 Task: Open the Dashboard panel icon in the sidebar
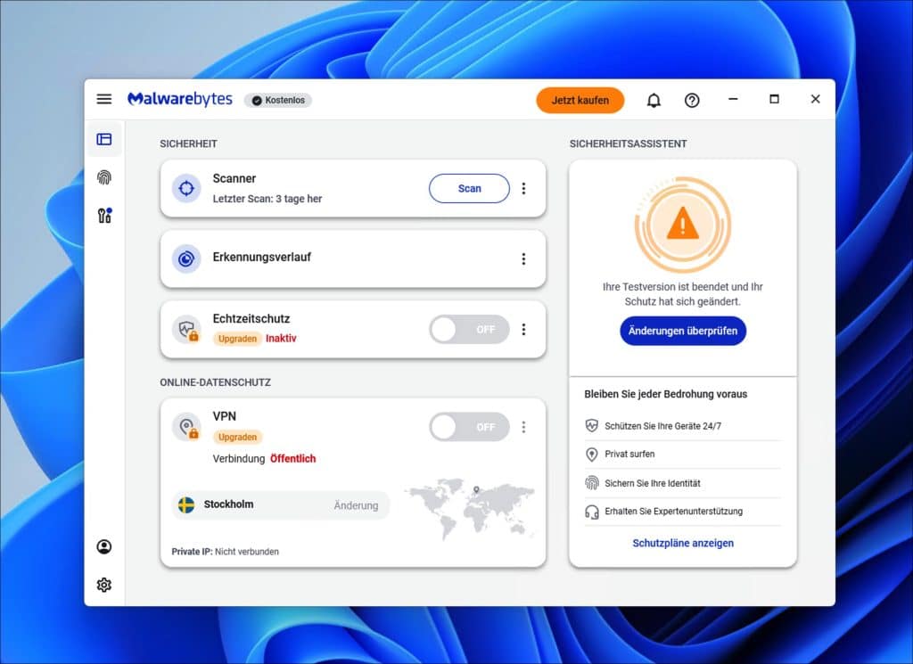104,139
